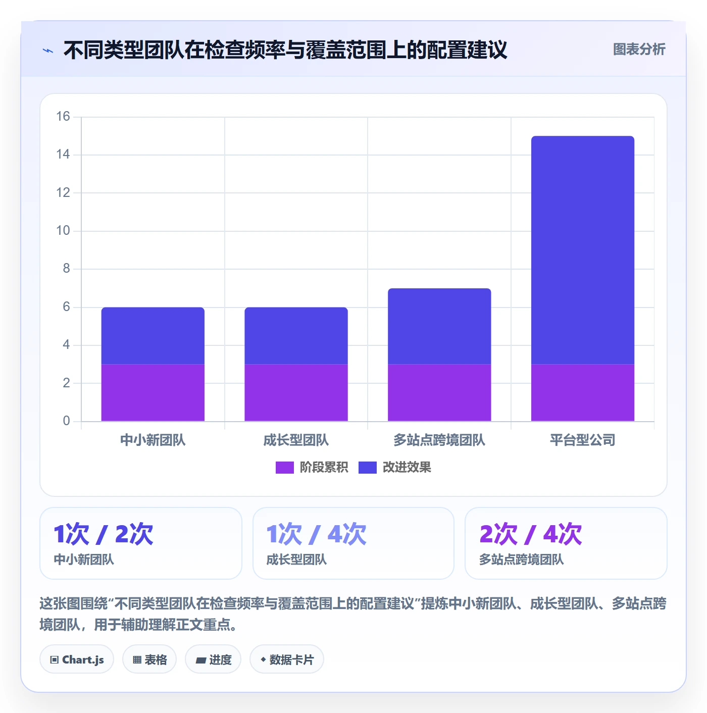Open the 1次 / 4次 成长型团队 card
This screenshot has height=713, width=707.
[x=353, y=543]
